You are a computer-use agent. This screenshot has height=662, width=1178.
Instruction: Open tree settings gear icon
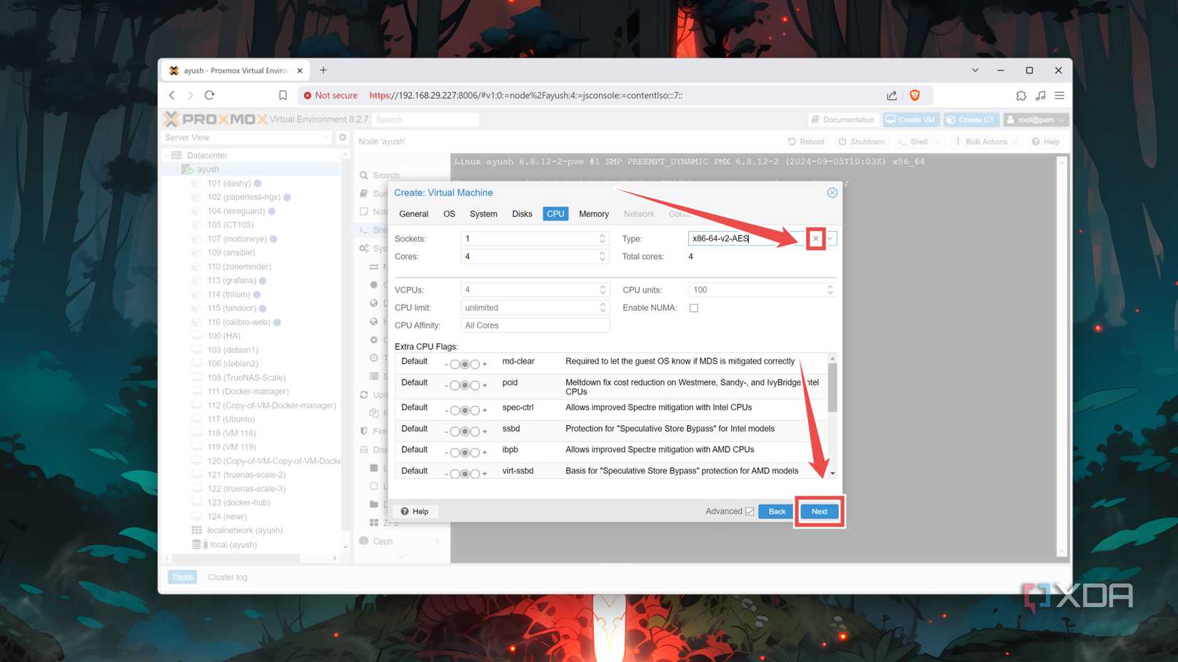343,138
